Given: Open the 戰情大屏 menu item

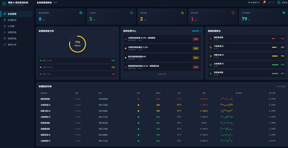Looking at the screenshot, I should [x=17, y=45].
